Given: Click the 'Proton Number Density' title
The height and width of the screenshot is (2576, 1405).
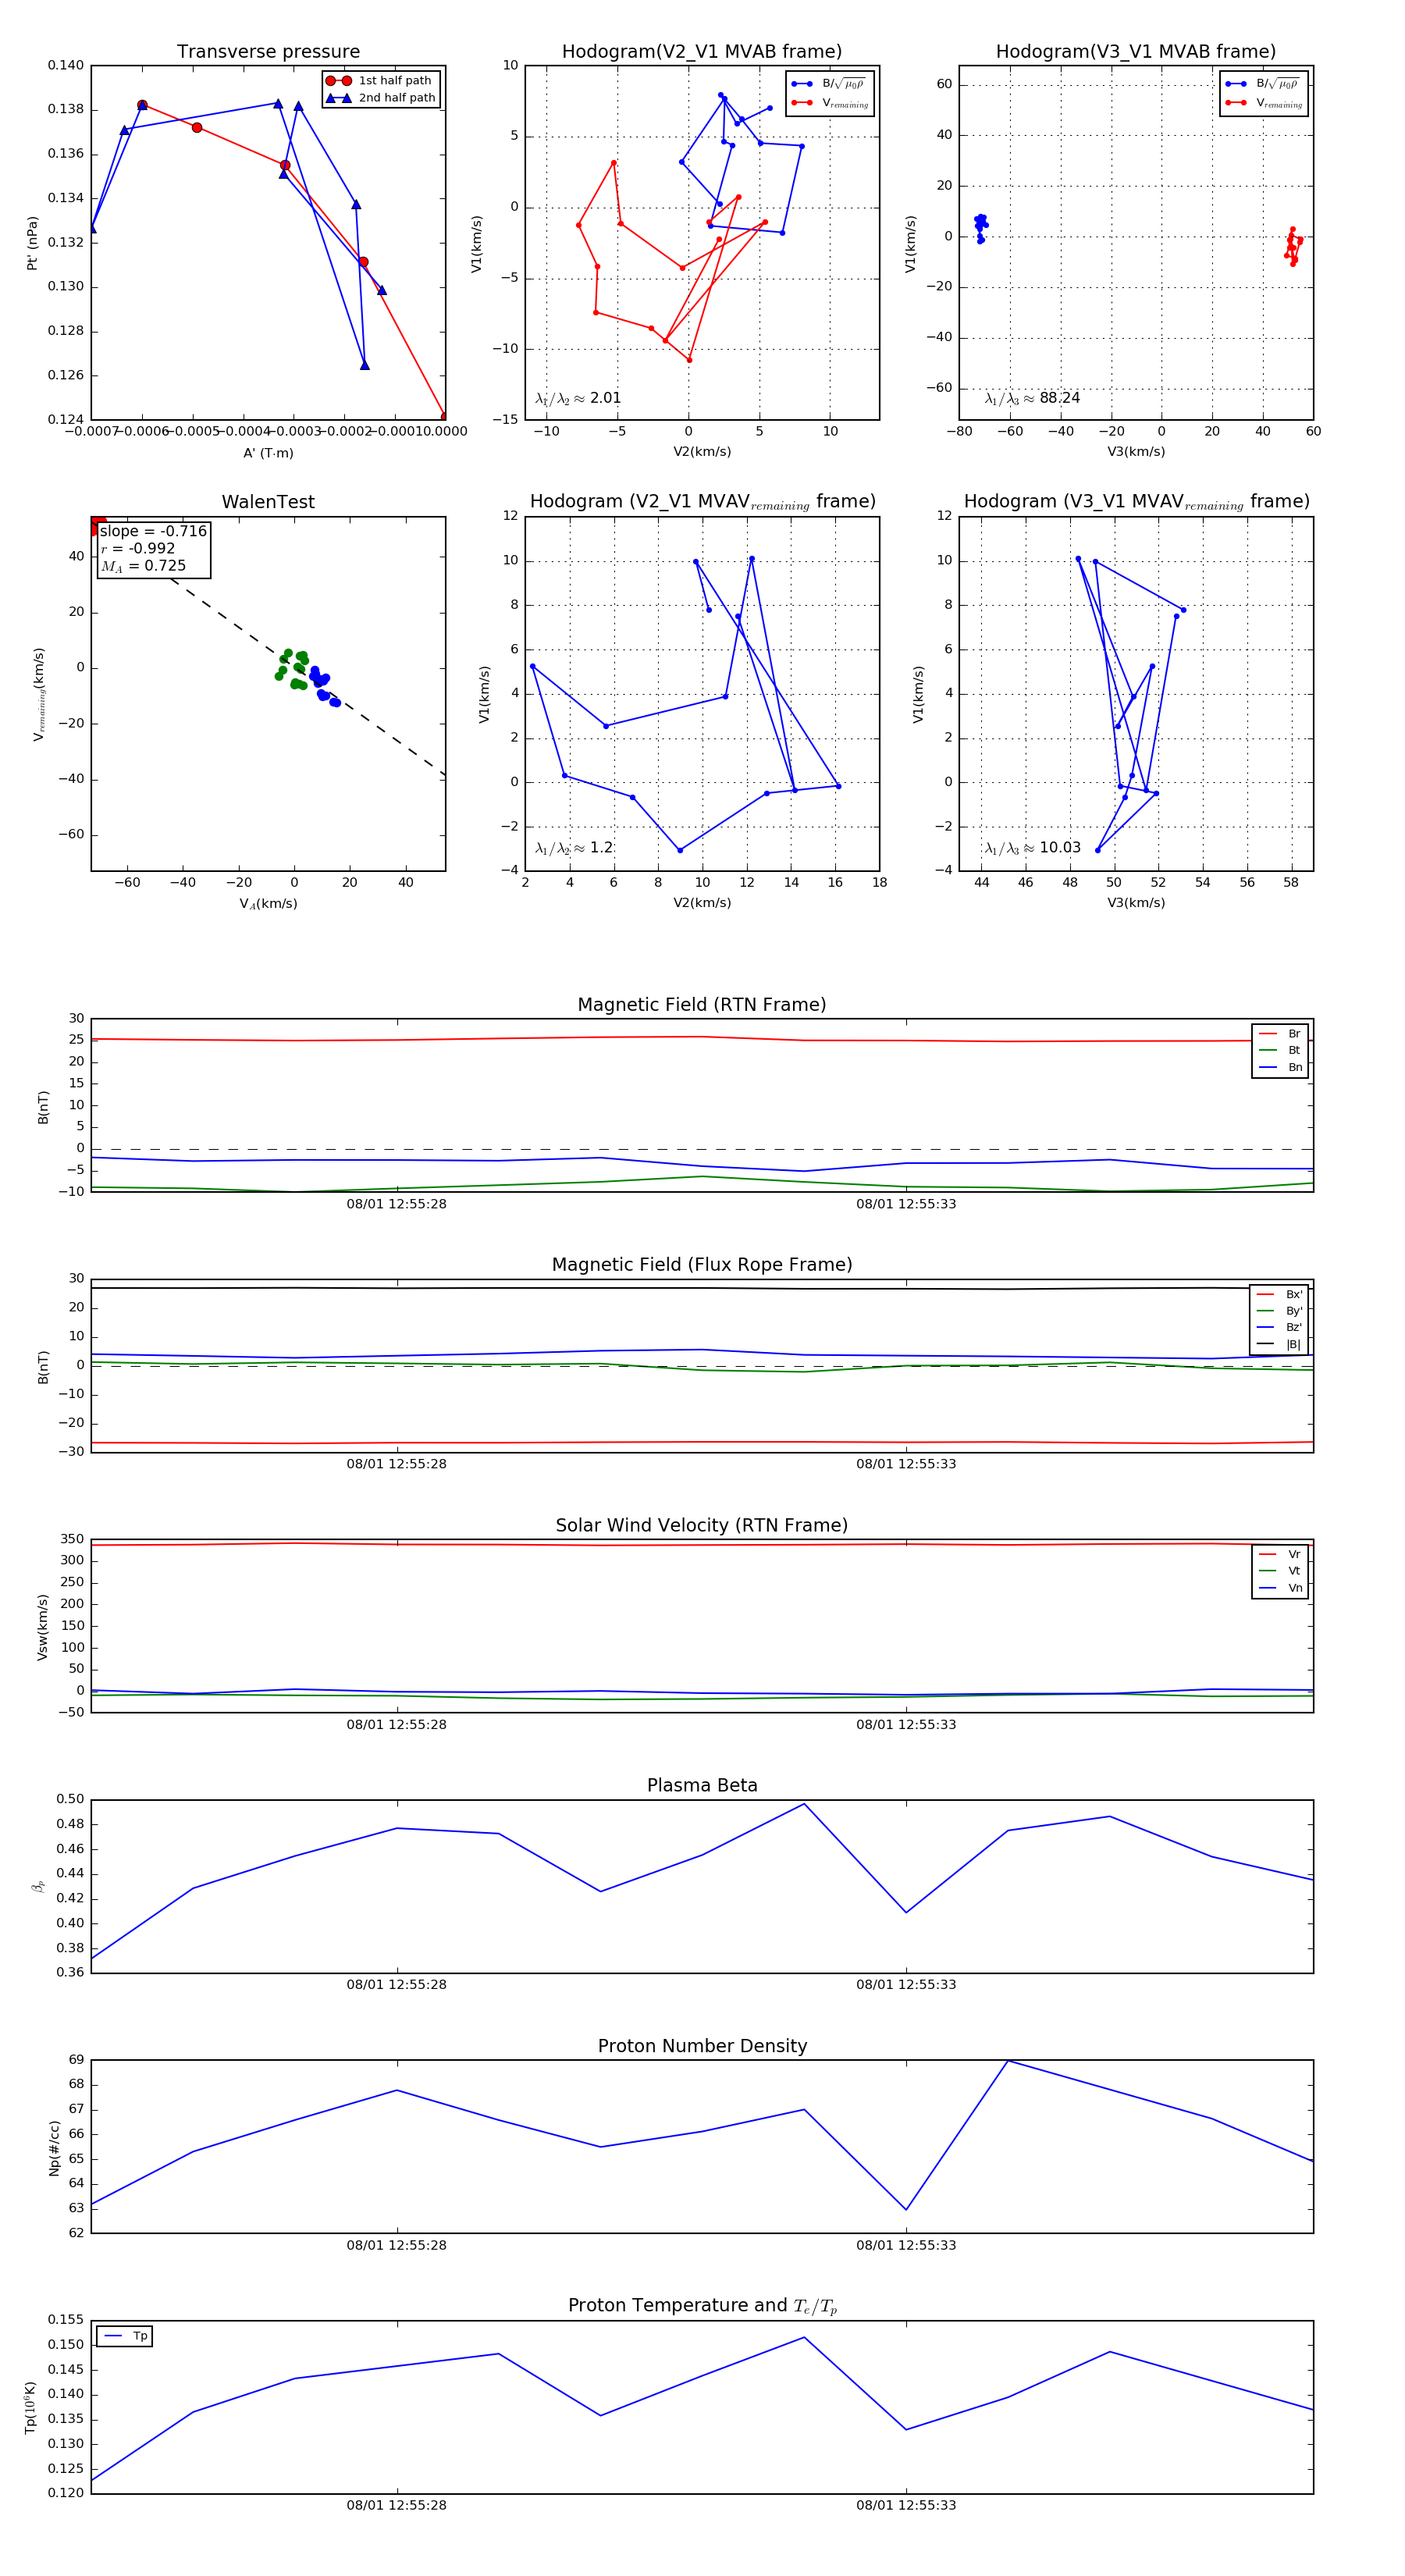Looking at the screenshot, I should pyautogui.click(x=702, y=2046).
